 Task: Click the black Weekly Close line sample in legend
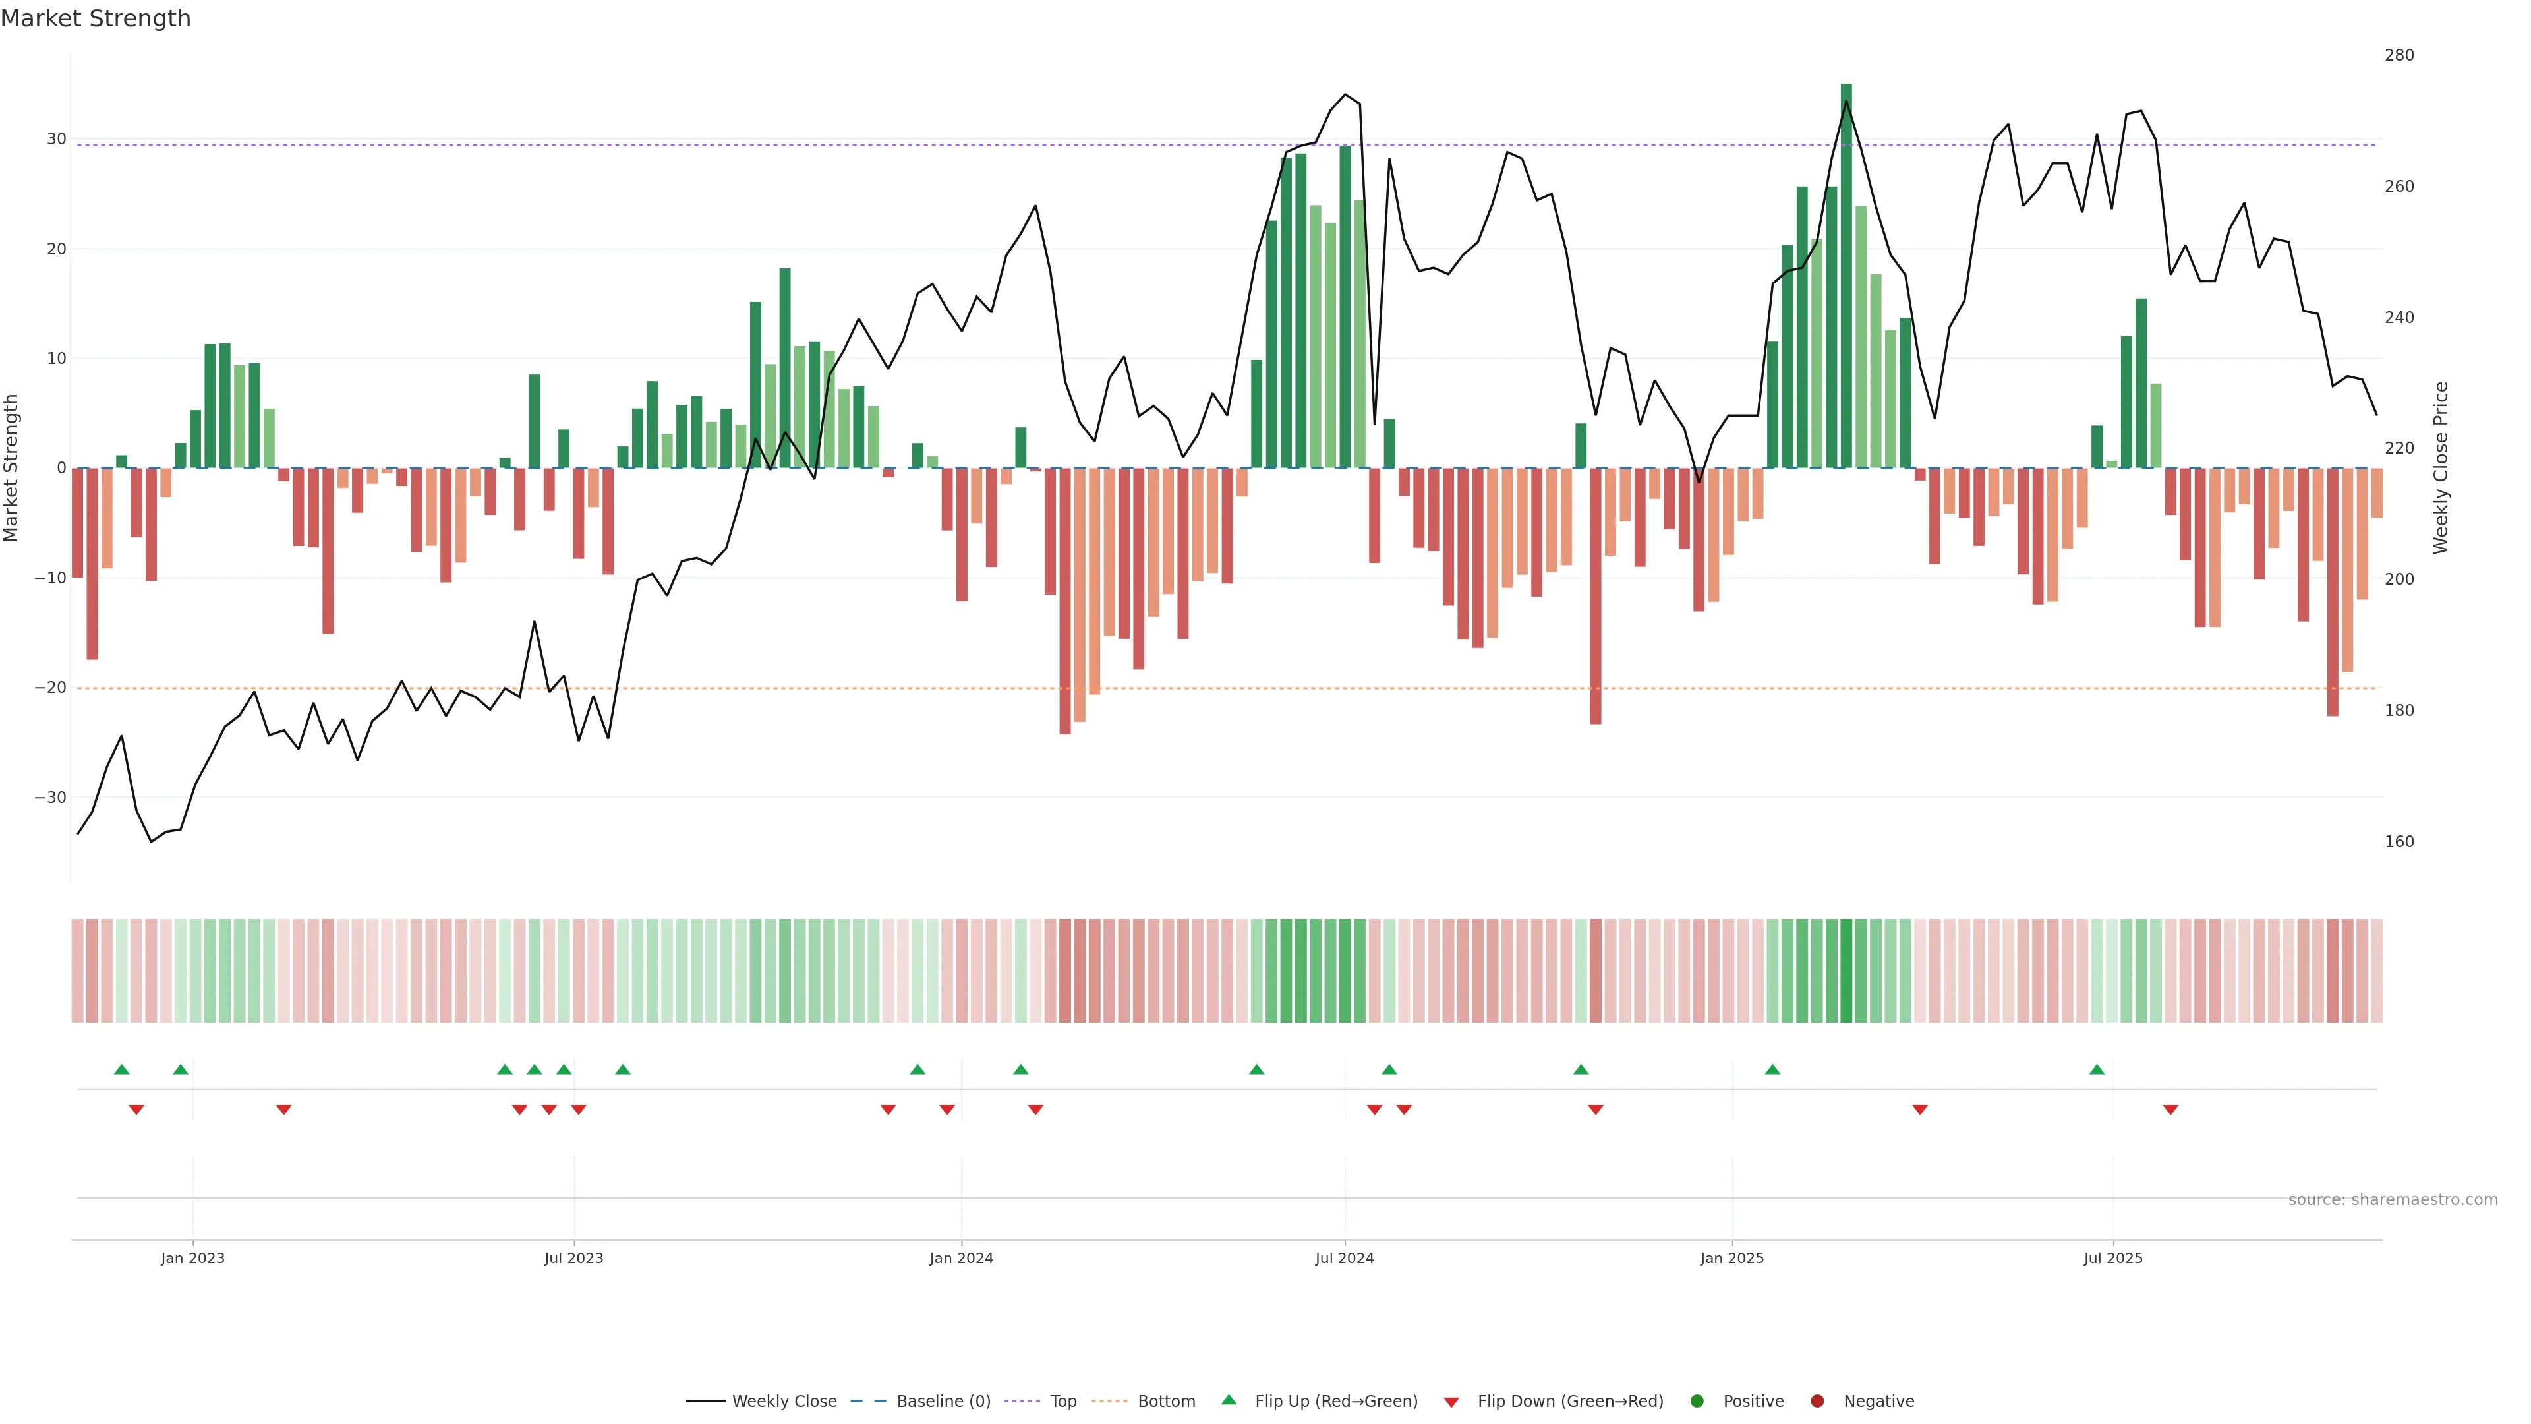tap(705, 1400)
